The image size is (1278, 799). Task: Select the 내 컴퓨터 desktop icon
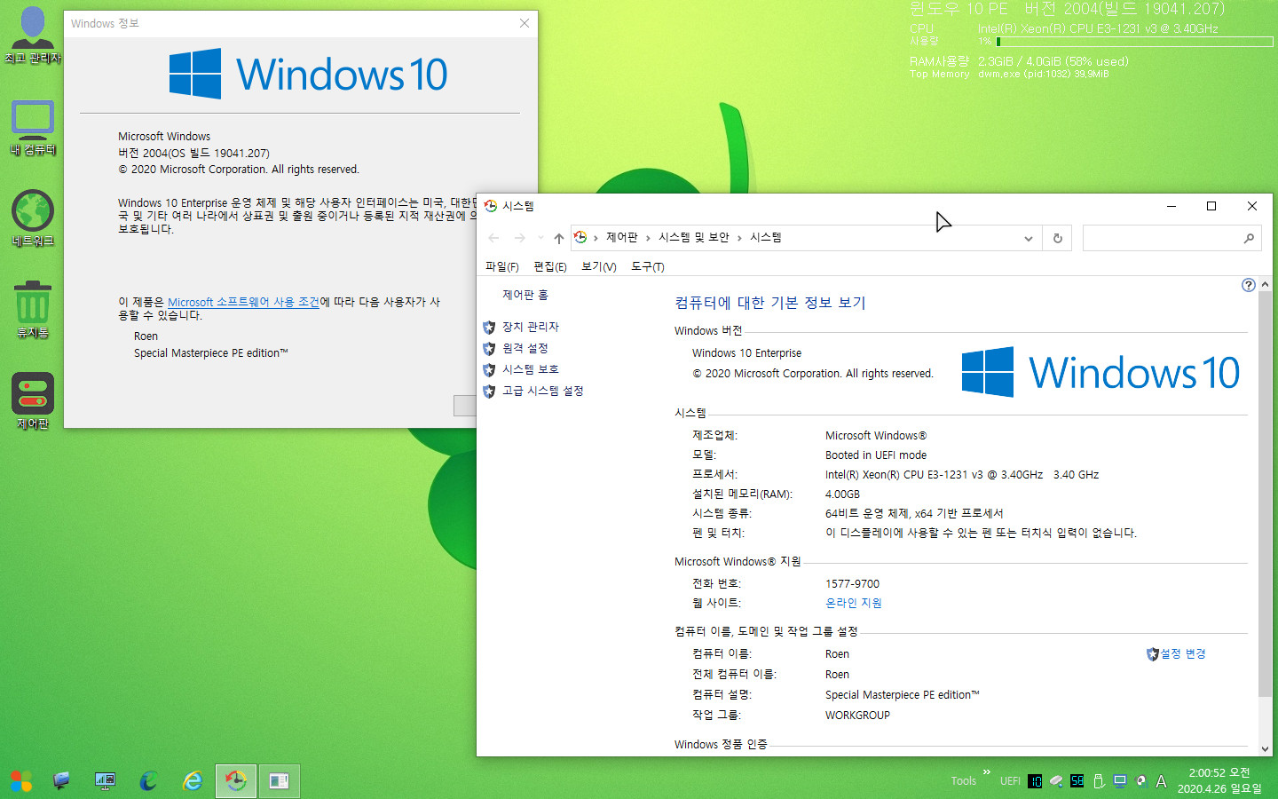(x=33, y=128)
